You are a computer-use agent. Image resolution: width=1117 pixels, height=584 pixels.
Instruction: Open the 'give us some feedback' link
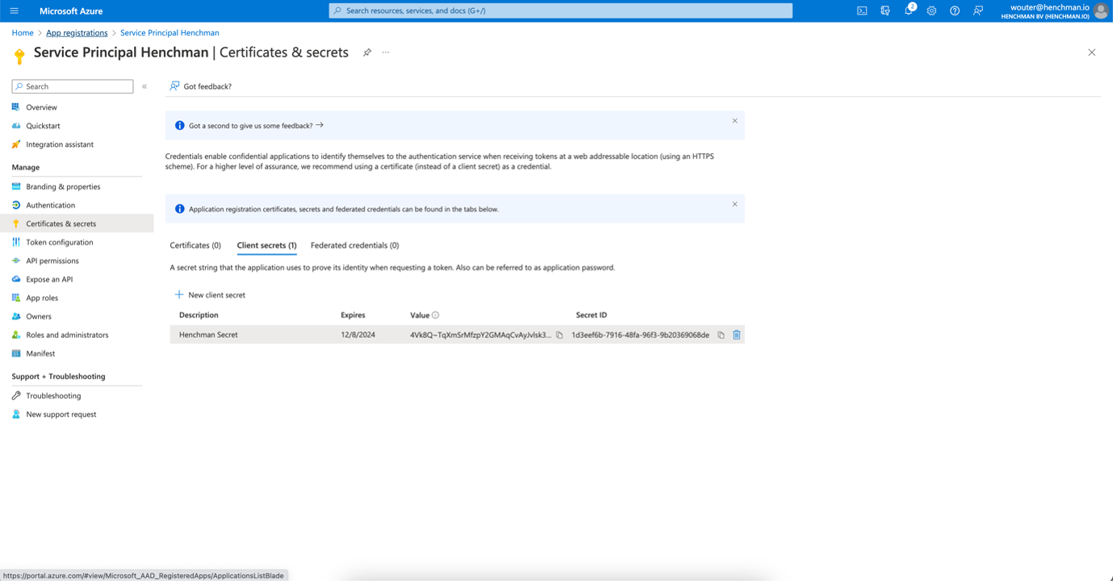tap(257, 126)
